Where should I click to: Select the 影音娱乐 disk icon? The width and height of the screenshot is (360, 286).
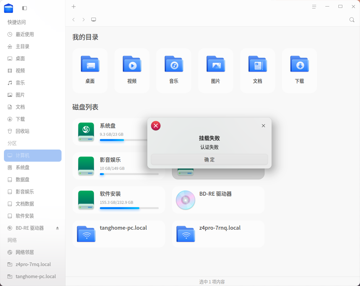click(x=86, y=166)
